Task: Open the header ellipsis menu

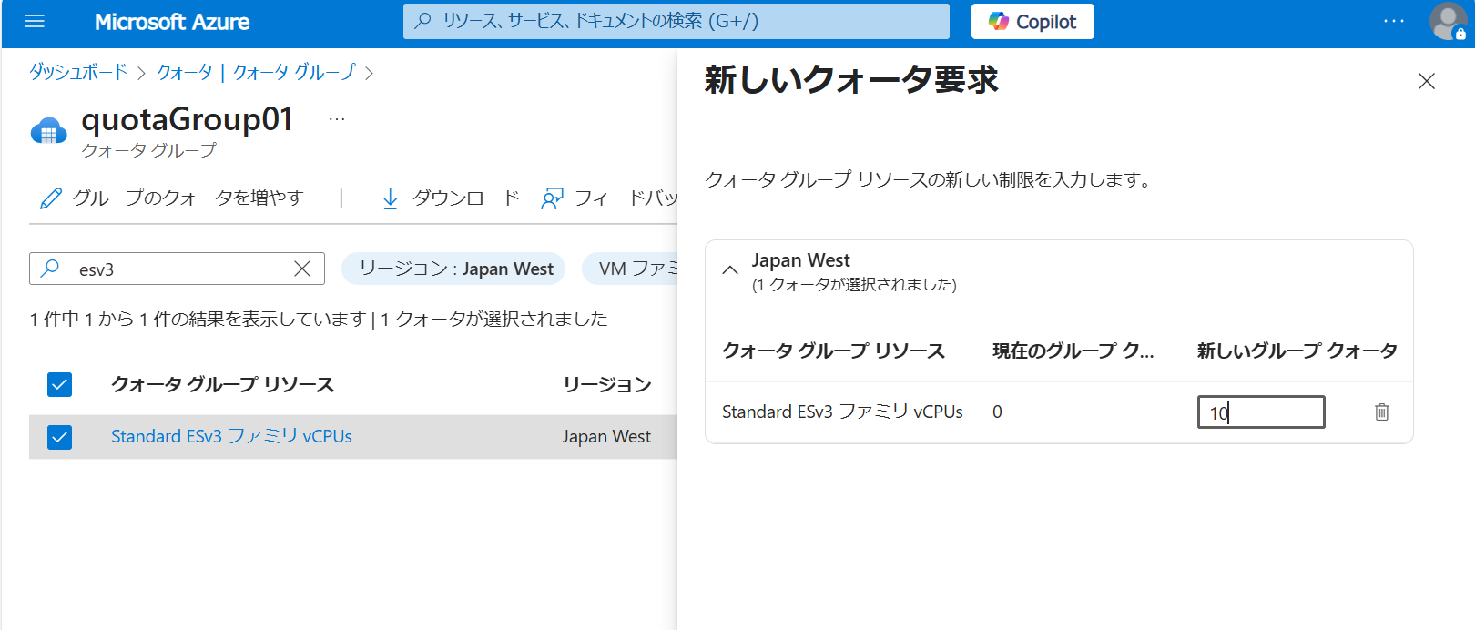Action: (1394, 21)
